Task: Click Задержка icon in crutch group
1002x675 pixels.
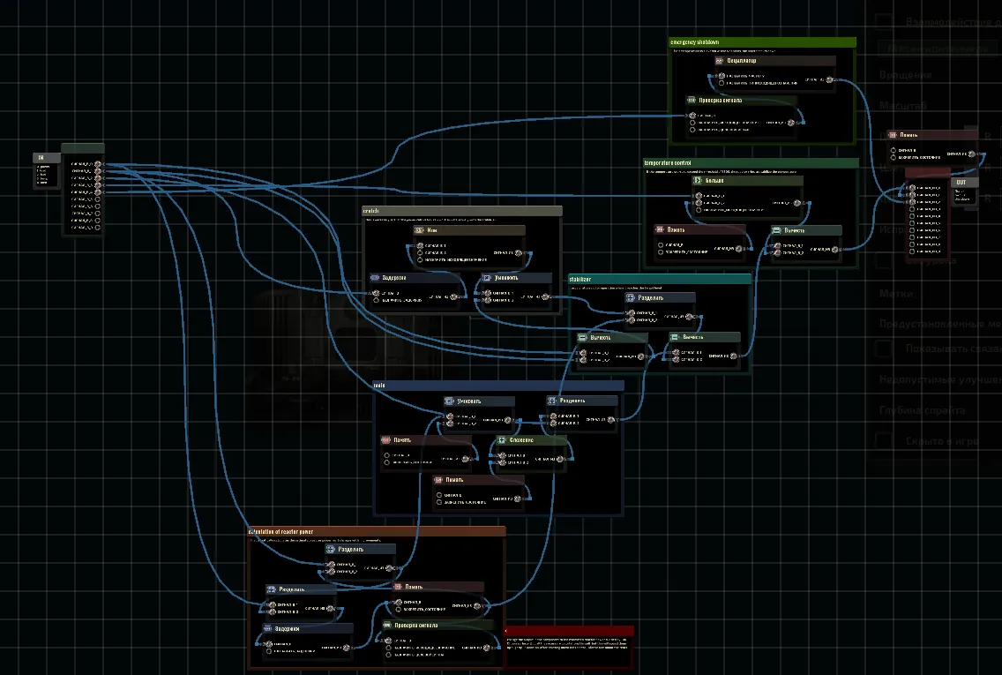Action: pos(375,278)
